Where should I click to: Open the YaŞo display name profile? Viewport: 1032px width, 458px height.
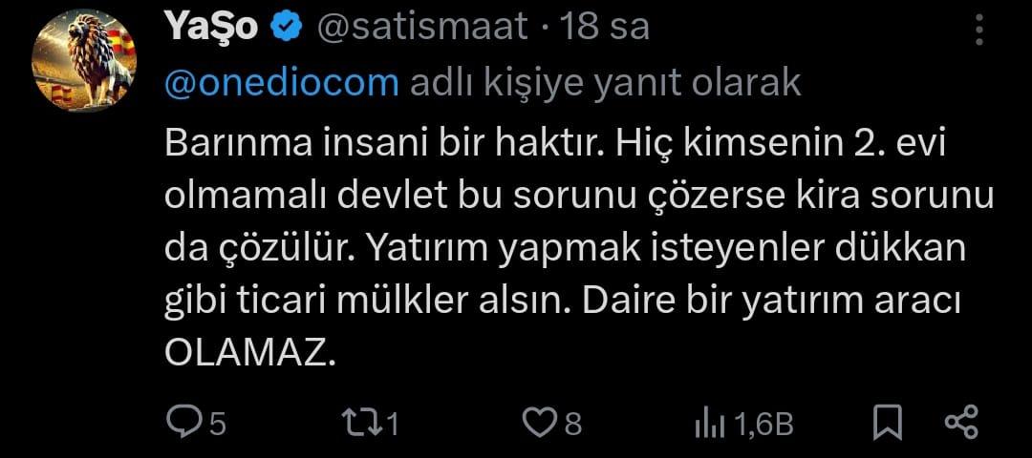coord(210,28)
